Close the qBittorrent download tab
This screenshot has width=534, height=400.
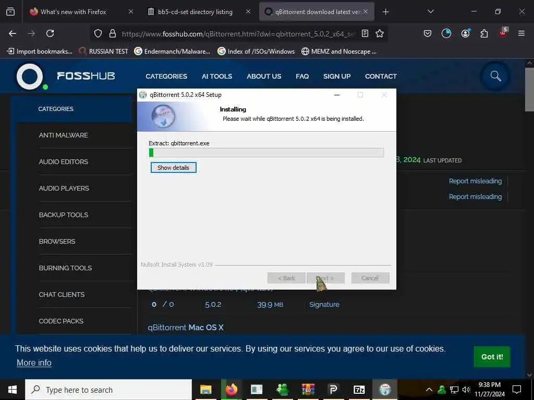pos(366,11)
